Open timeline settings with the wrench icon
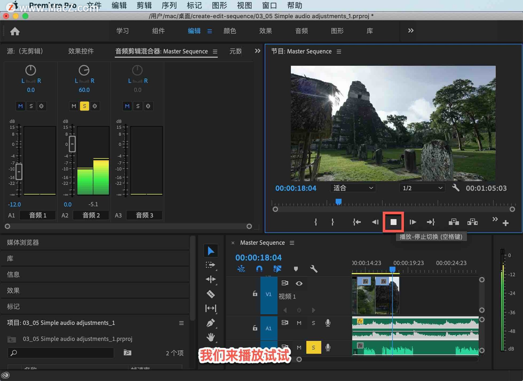This screenshot has height=381, width=523. (314, 269)
